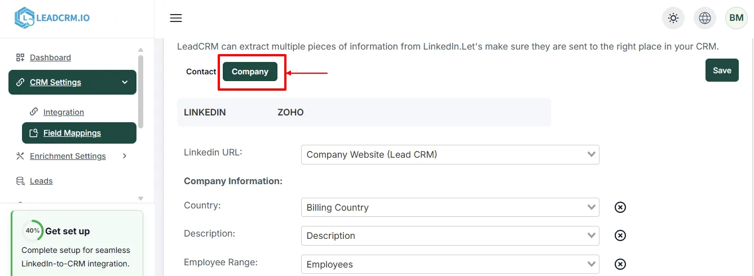
Task: Open language selector globe icon
Action: point(705,18)
